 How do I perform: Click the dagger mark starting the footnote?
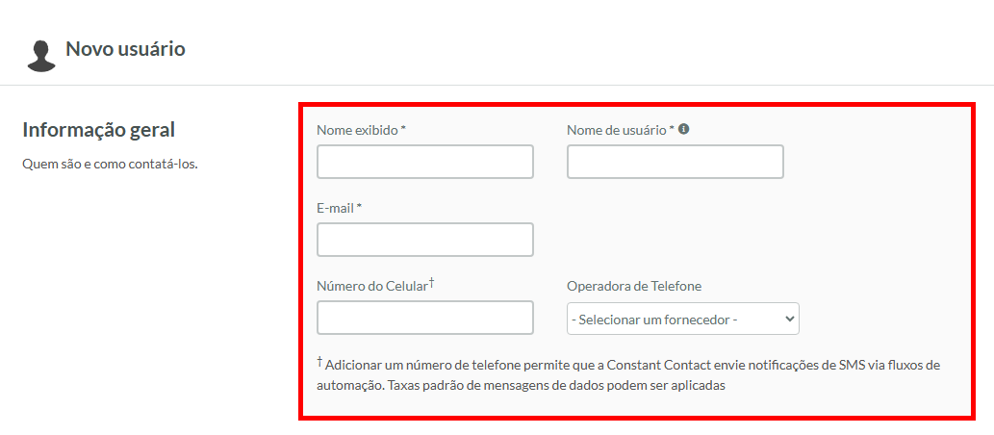coord(320,362)
